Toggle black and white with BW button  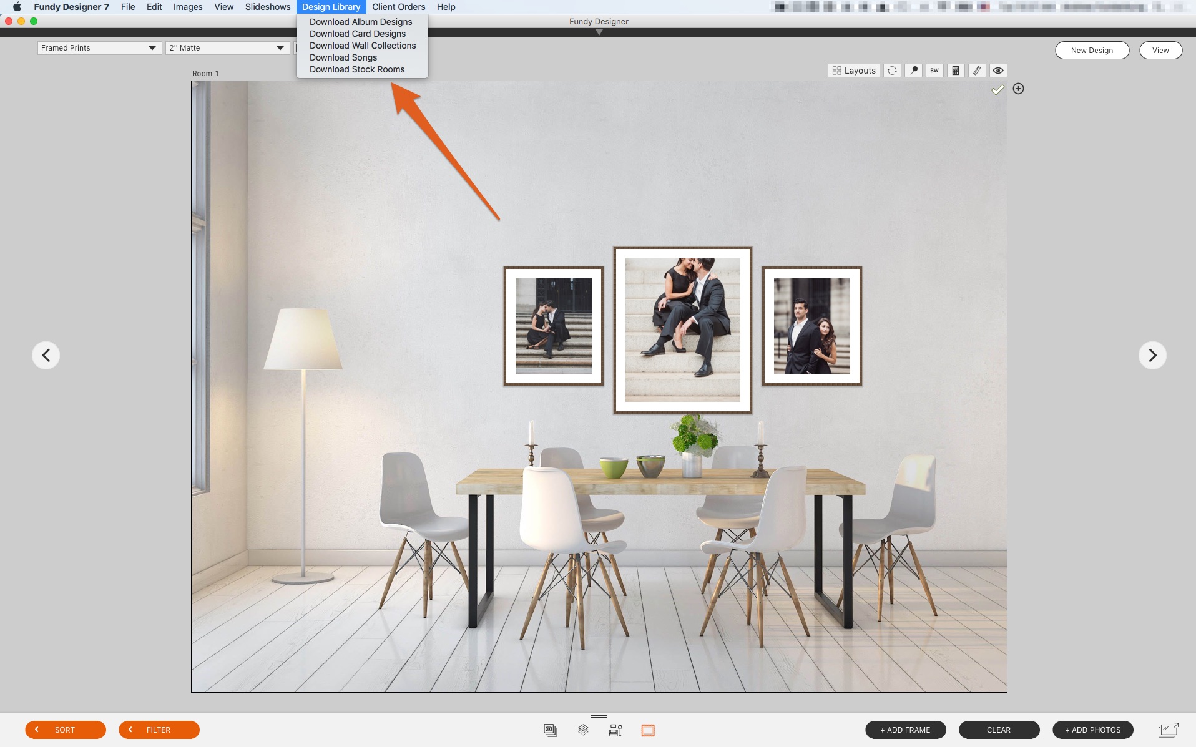click(x=934, y=71)
